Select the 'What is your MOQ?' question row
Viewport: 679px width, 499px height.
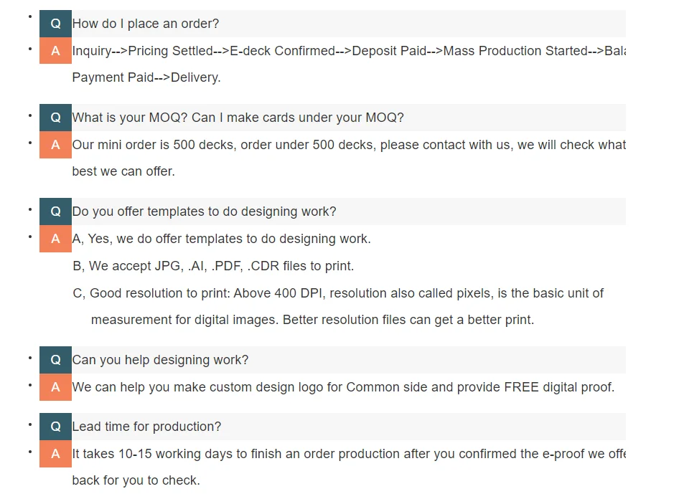[x=238, y=118]
